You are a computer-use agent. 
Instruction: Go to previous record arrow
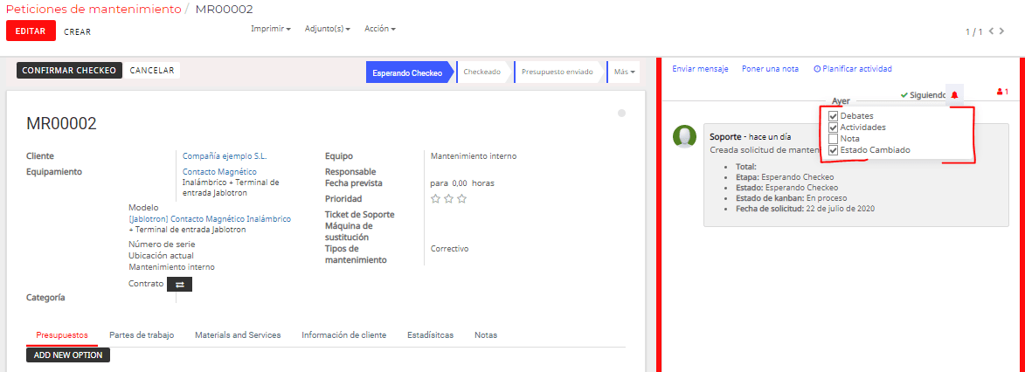(x=992, y=31)
